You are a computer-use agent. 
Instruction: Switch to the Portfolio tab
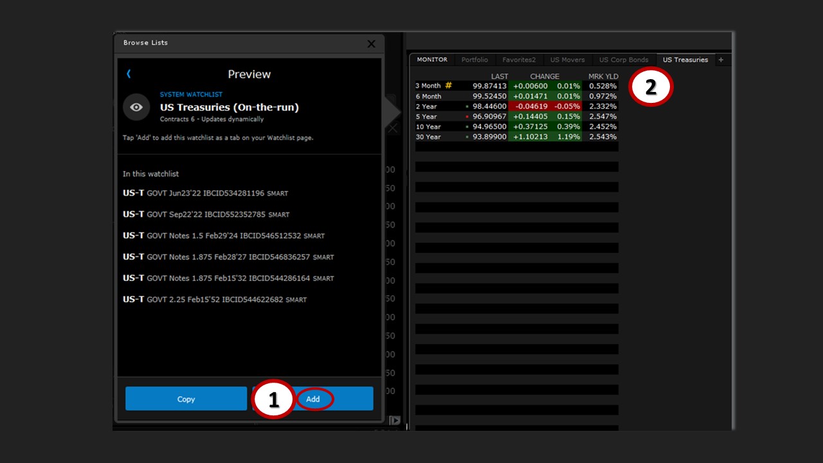475,60
